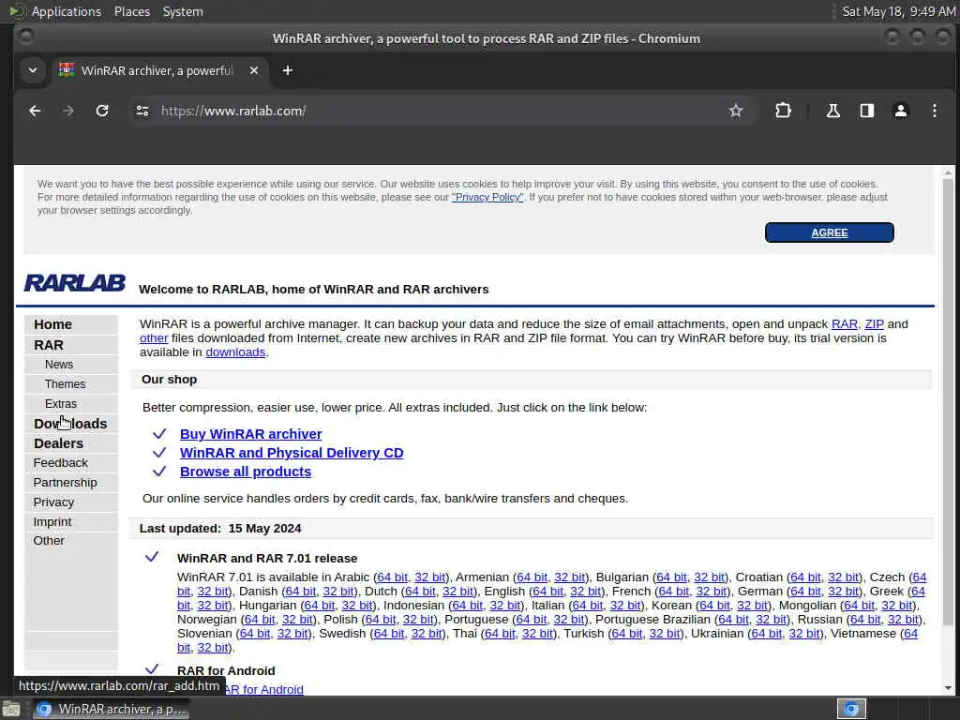The width and height of the screenshot is (960, 720).
Task: Download Russian 64 bit WinRAR
Action: 865,620
